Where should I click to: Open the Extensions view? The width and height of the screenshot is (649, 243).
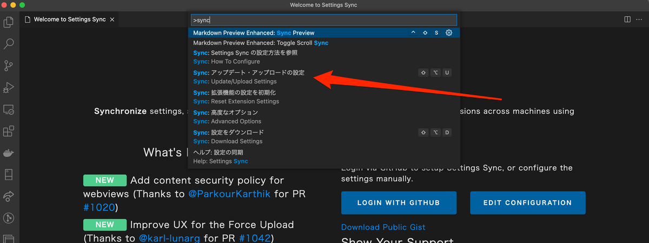(9, 131)
